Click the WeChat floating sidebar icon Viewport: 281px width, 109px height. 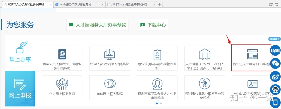pyautogui.click(x=275, y=63)
